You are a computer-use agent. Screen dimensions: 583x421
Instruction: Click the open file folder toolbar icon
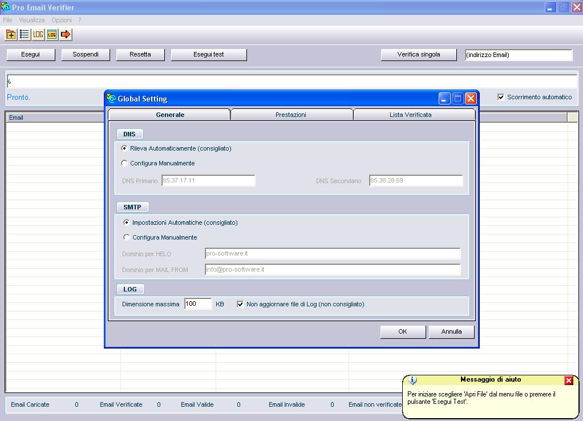coord(11,35)
